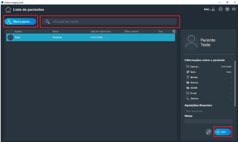Click the Tipo column header
238x142 pixels.
click(x=160, y=32)
